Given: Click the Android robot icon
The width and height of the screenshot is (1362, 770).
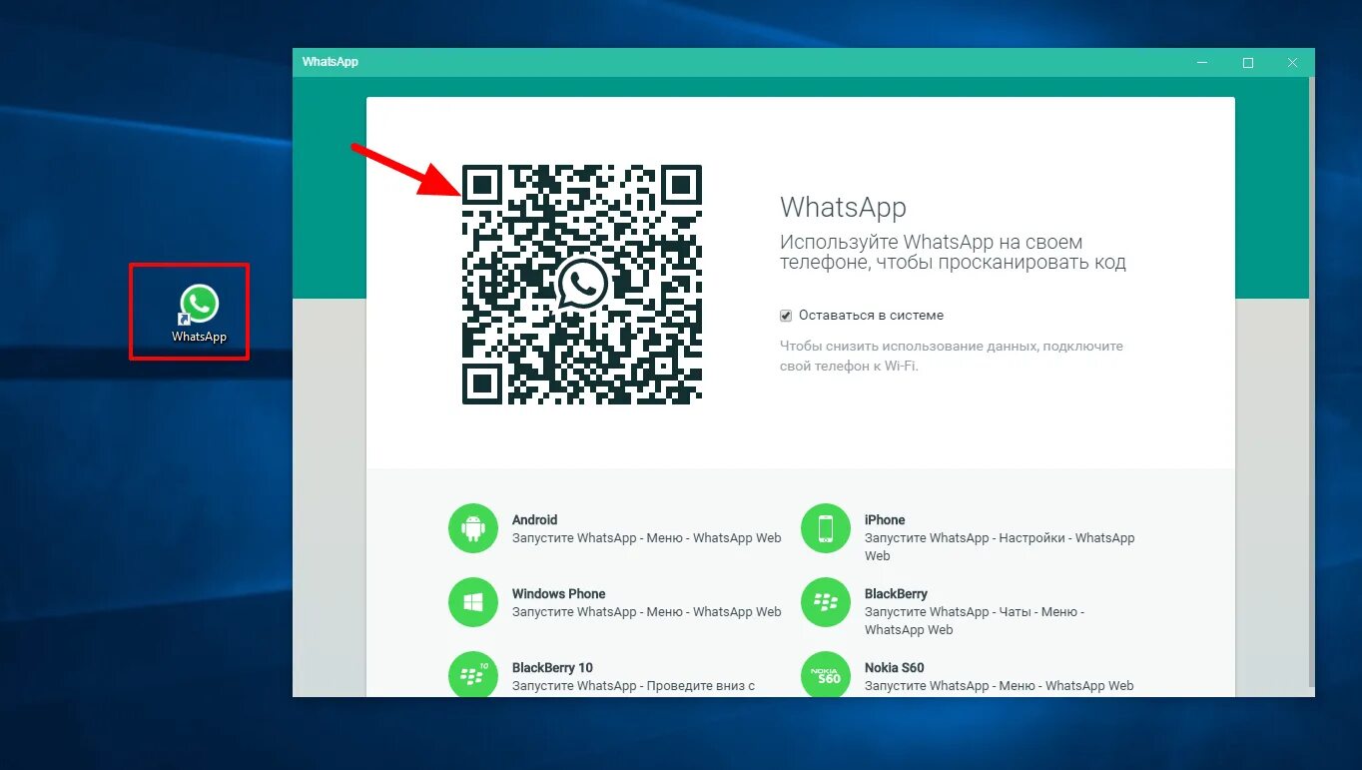Looking at the screenshot, I should [x=473, y=528].
